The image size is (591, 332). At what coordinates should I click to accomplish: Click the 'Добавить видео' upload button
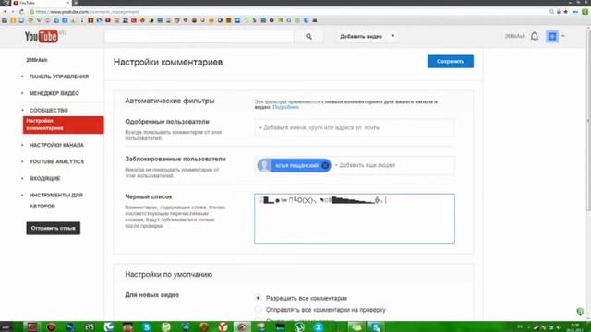(x=361, y=37)
